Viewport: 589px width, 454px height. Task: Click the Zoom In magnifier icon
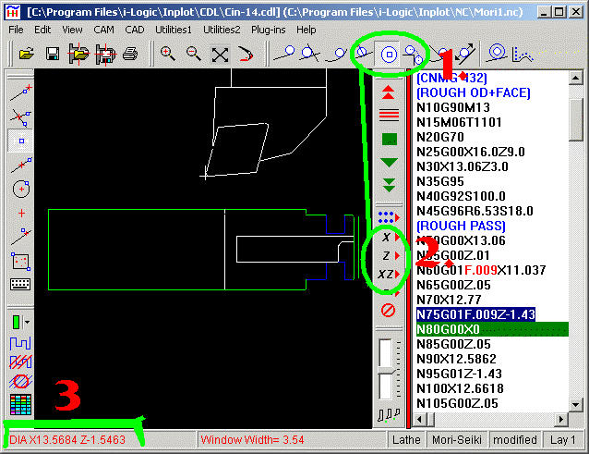pyautogui.click(x=168, y=54)
